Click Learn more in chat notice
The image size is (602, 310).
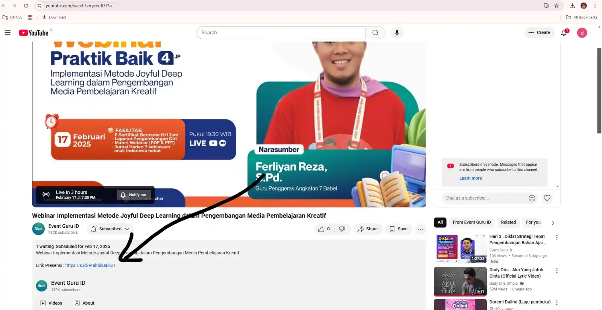point(470,178)
